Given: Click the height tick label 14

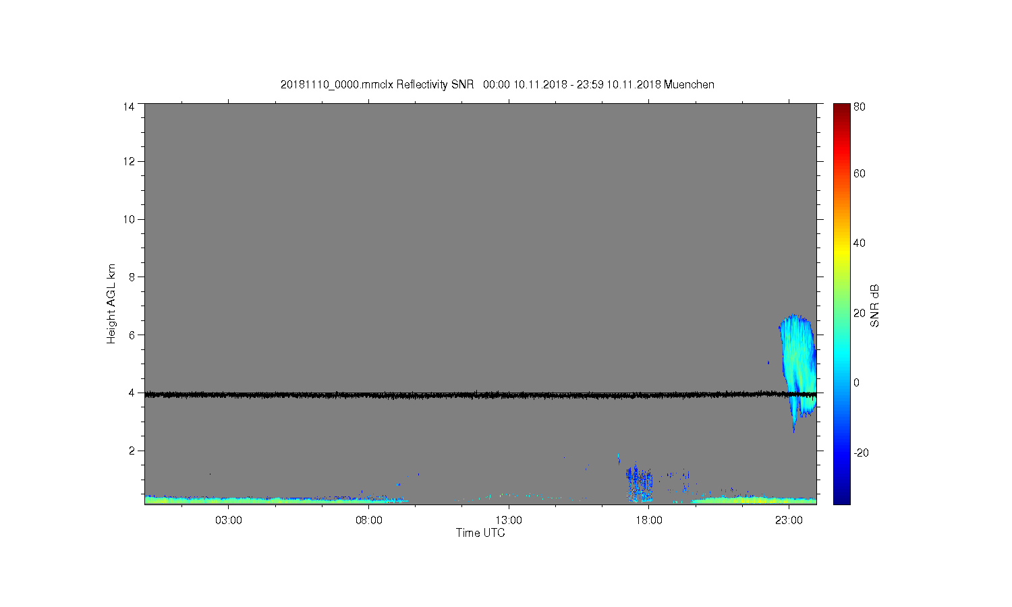Looking at the screenshot, I should click(129, 107).
